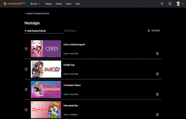
Task: Go back to Crunchylists
Action: (x=37, y=14)
